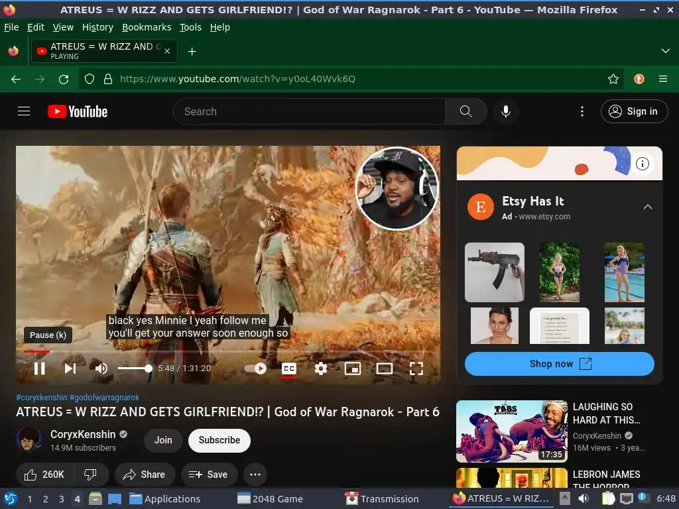
Task: Switch to workspace 2 in taskbar
Action: tap(46, 499)
